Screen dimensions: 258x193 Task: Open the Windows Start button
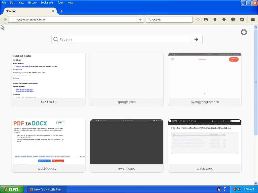[12, 189]
